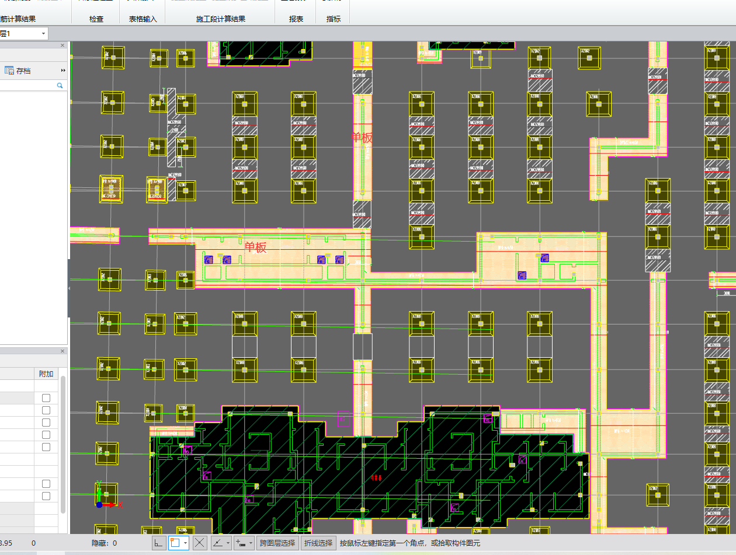
Task: Tick the last checkbox under 附加 column
Action: (x=46, y=496)
